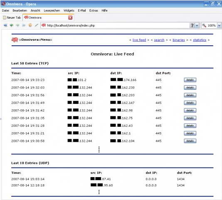Go back with green back arrow

pyautogui.click(x=12, y=25)
